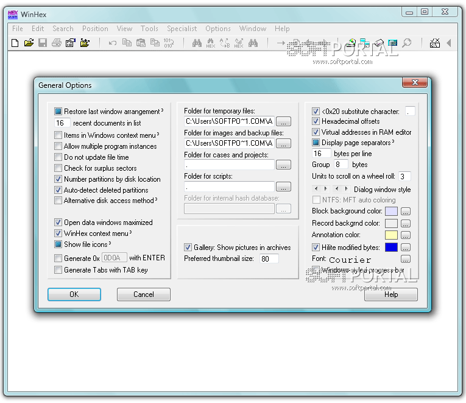Open the Annotation color picker button
The height and width of the screenshot is (403, 466).
pyautogui.click(x=405, y=235)
